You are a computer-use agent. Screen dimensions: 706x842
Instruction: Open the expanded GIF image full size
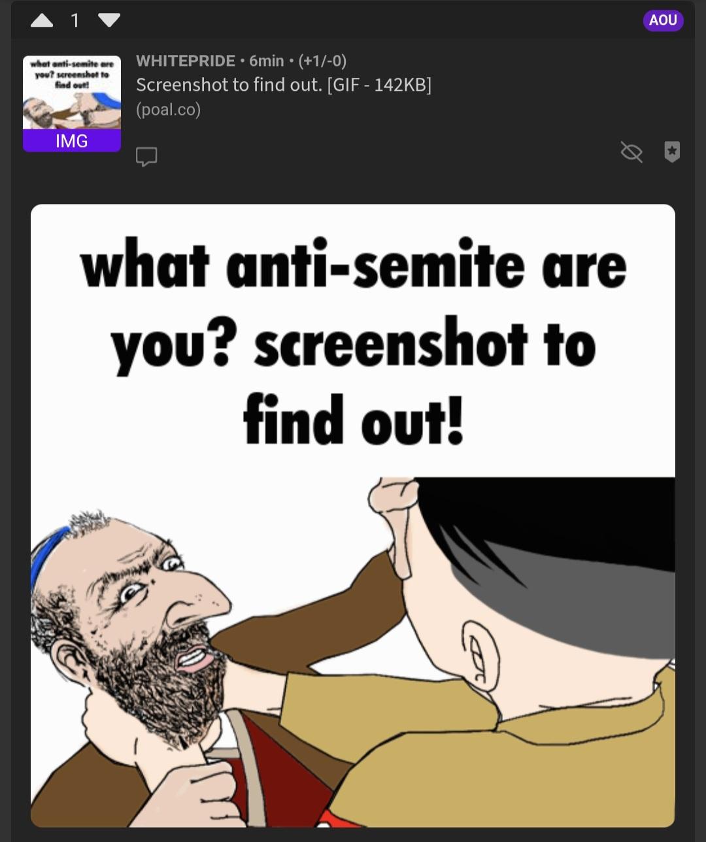[353, 516]
